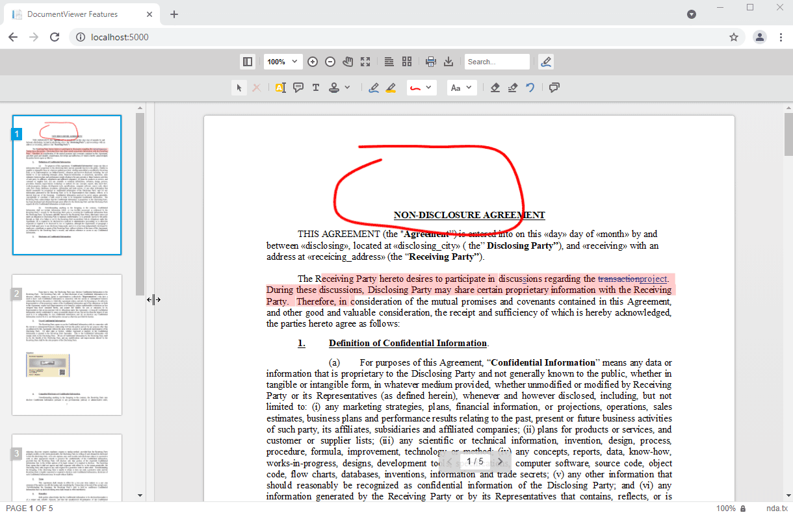This screenshot has height=515, width=793.
Task: Switch to continuous page view
Action: pyautogui.click(x=389, y=62)
